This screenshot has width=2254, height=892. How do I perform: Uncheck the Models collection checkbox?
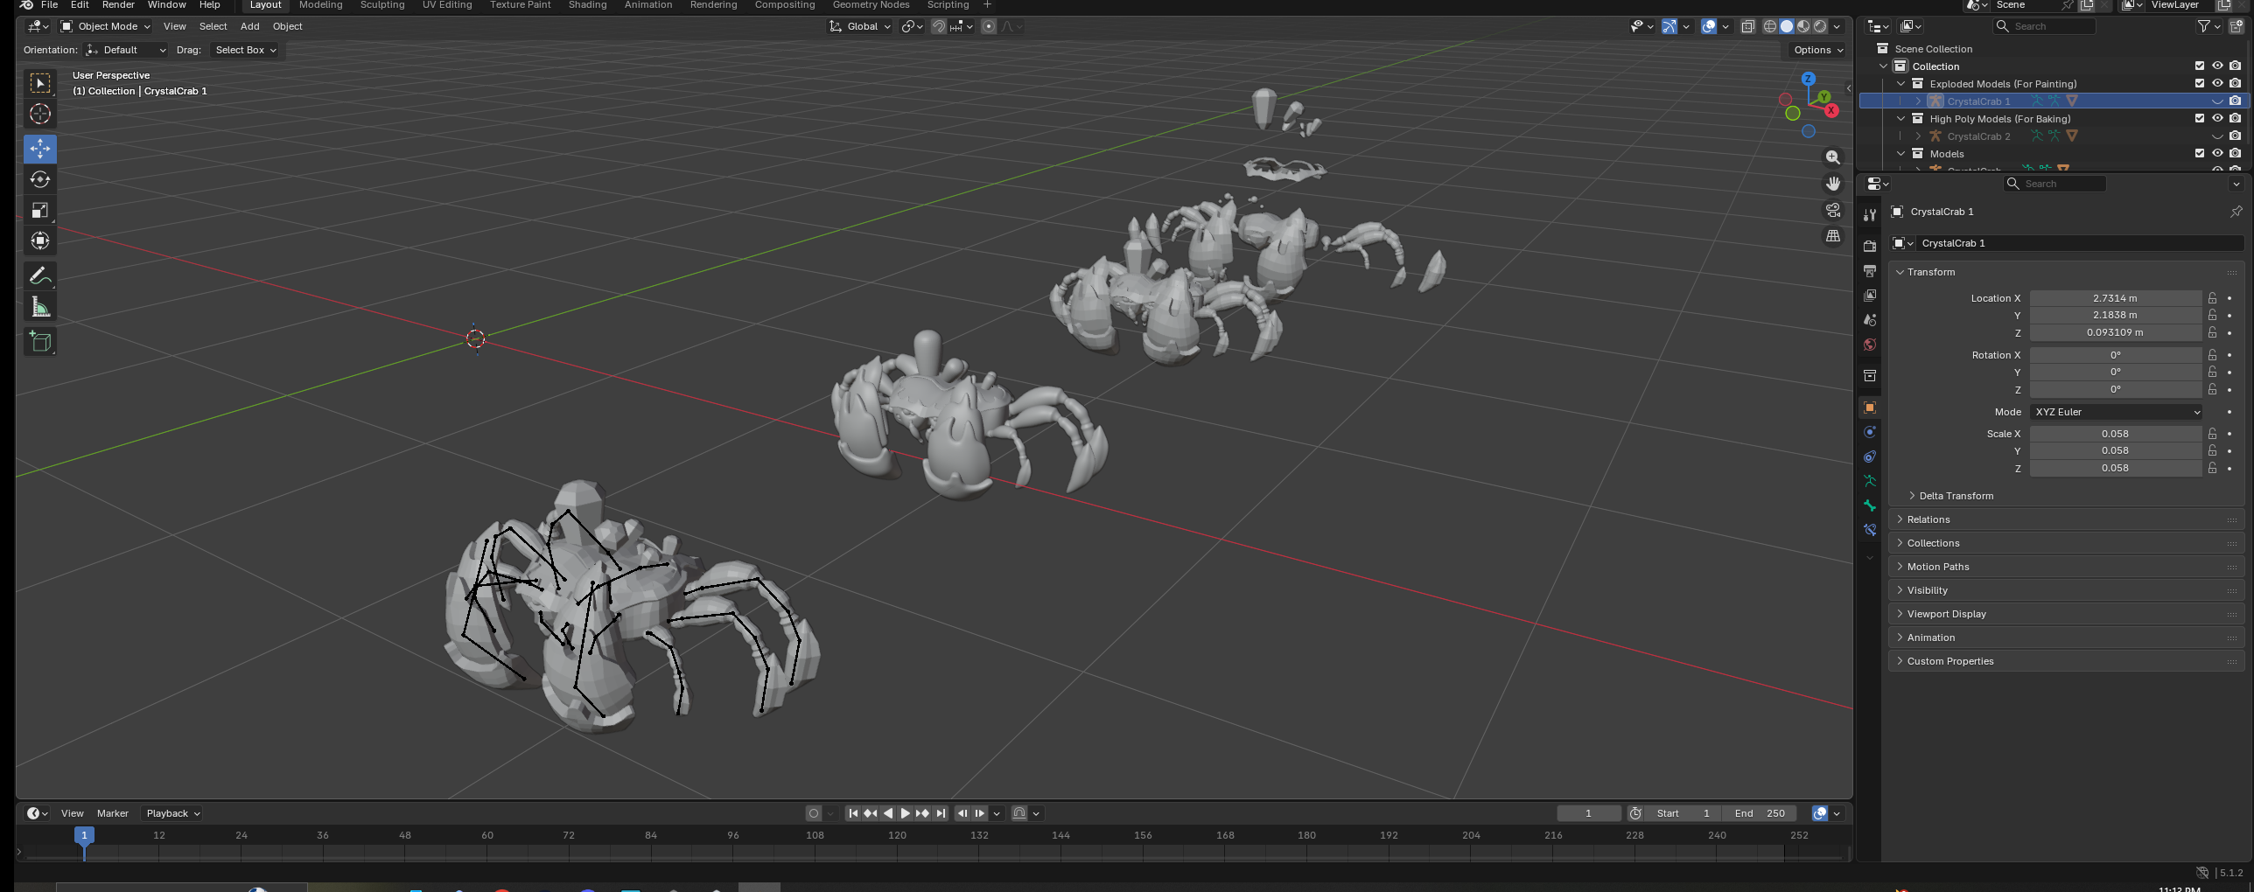2200,153
